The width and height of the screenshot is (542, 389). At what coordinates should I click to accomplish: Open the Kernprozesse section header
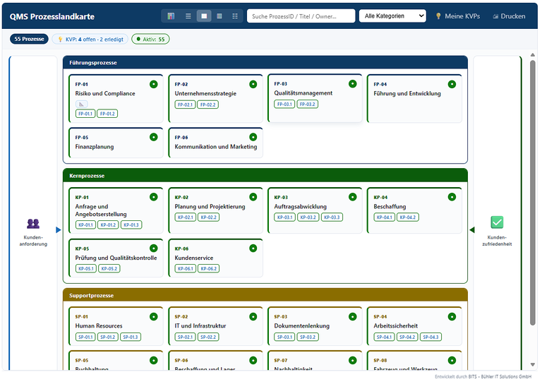(265, 176)
